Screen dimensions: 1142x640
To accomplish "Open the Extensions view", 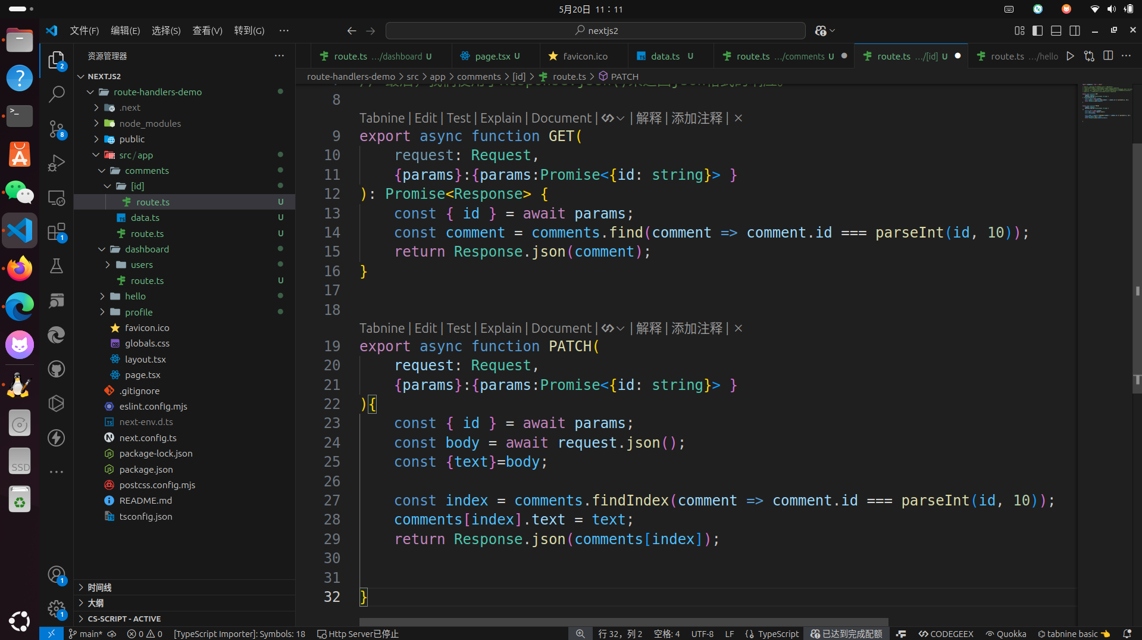I will (x=57, y=232).
